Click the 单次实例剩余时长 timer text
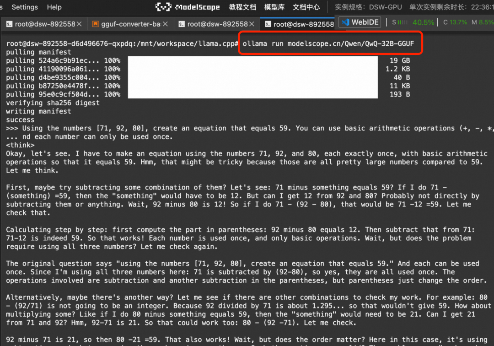The width and height of the screenshot is (494, 346). [x=451, y=7]
